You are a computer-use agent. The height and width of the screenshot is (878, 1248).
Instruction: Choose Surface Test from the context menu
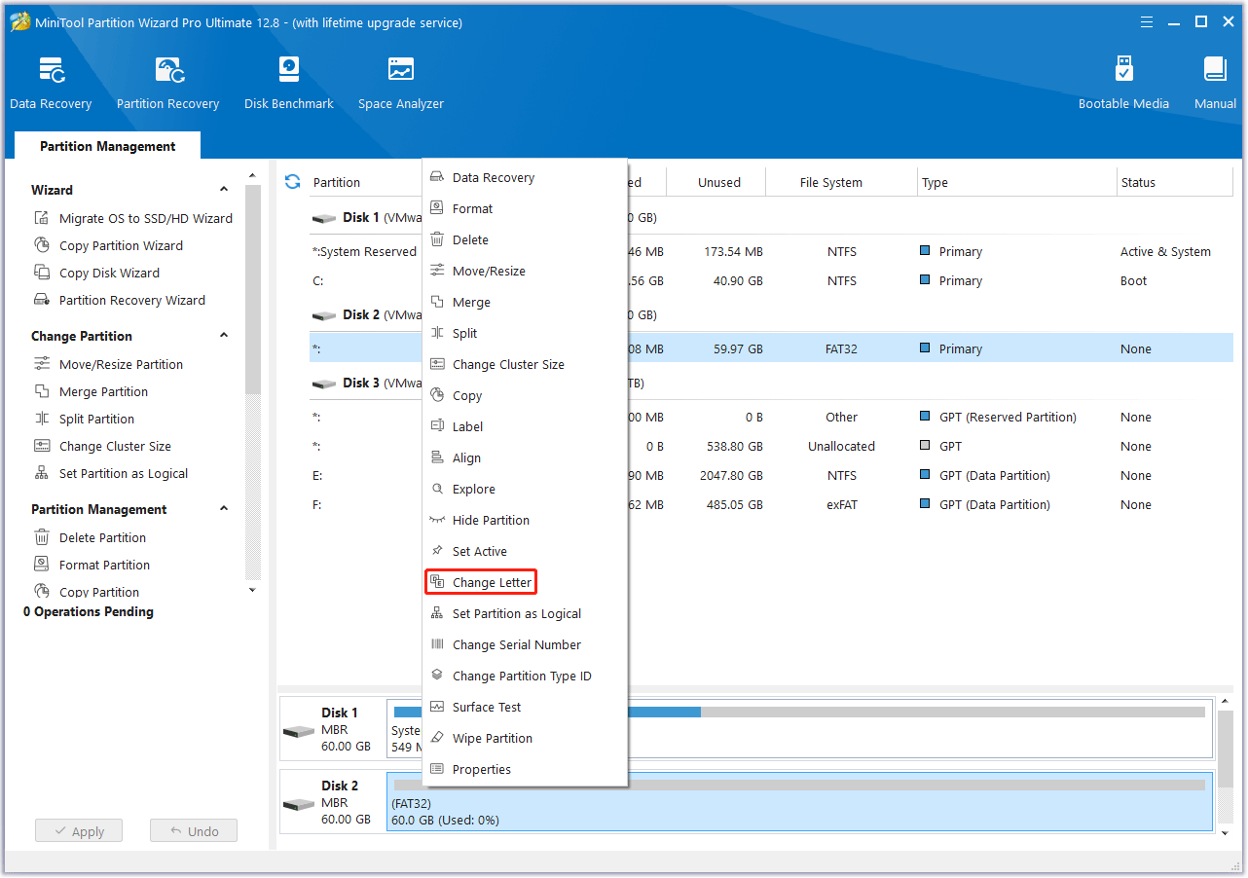(x=525, y=707)
